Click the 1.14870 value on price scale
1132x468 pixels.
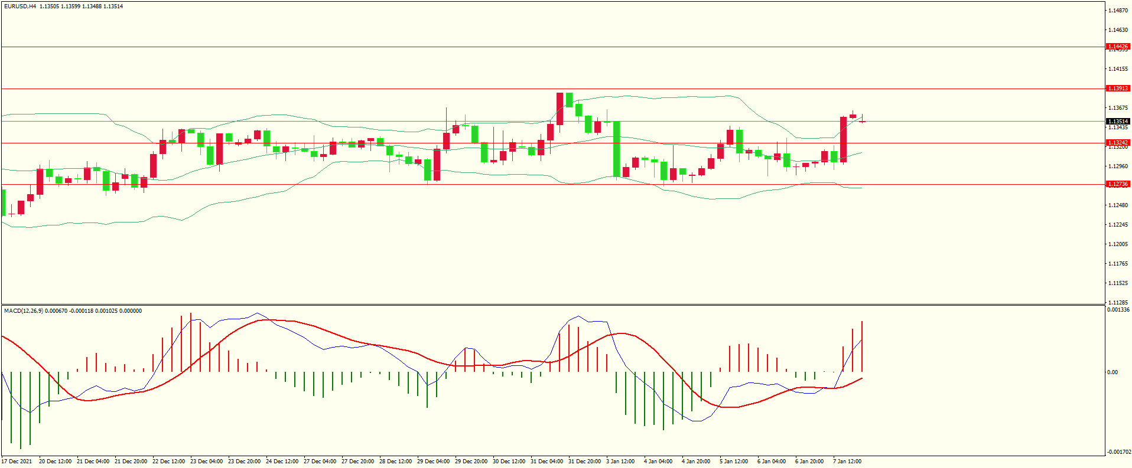1118,11
